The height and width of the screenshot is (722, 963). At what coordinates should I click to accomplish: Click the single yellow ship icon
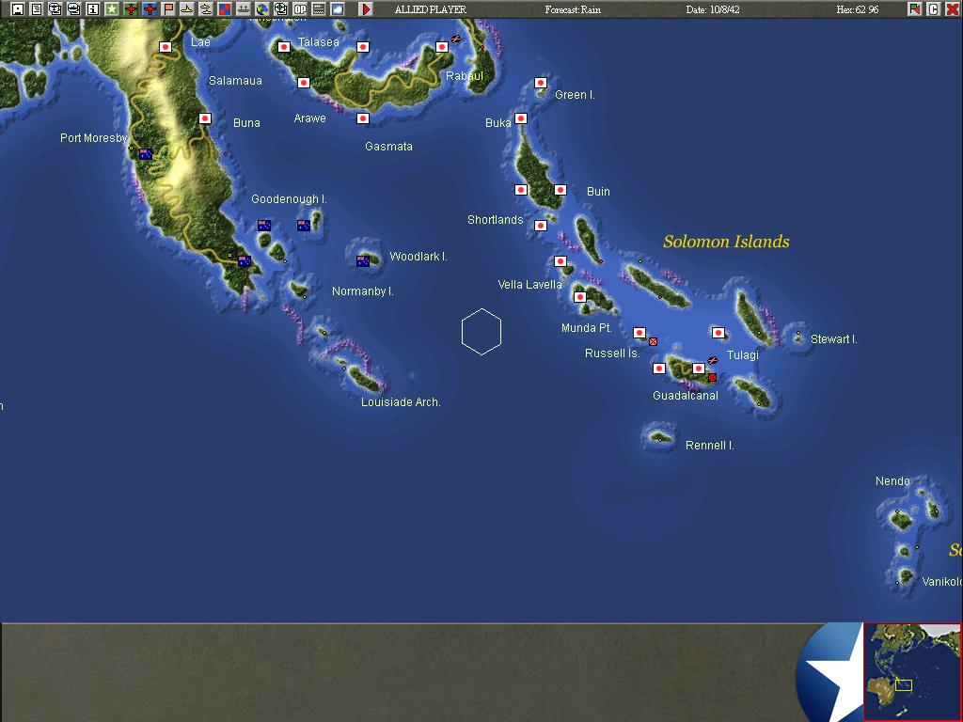coord(187,9)
